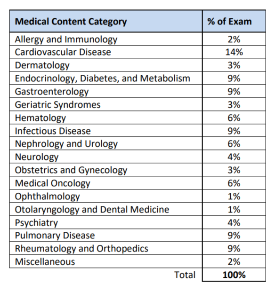This screenshot has width=275, height=291.
Task: Select the Hematology cell
Action: [x=106, y=118]
